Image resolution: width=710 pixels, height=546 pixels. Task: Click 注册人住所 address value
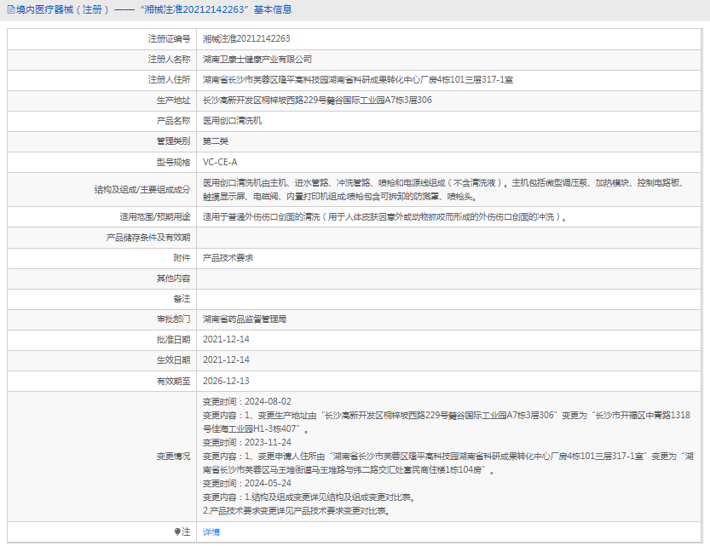coord(358,79)
